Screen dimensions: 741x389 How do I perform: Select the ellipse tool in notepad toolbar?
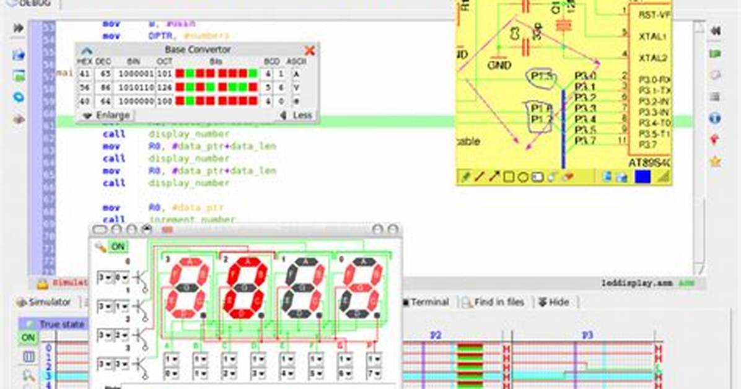coord(523,177)
